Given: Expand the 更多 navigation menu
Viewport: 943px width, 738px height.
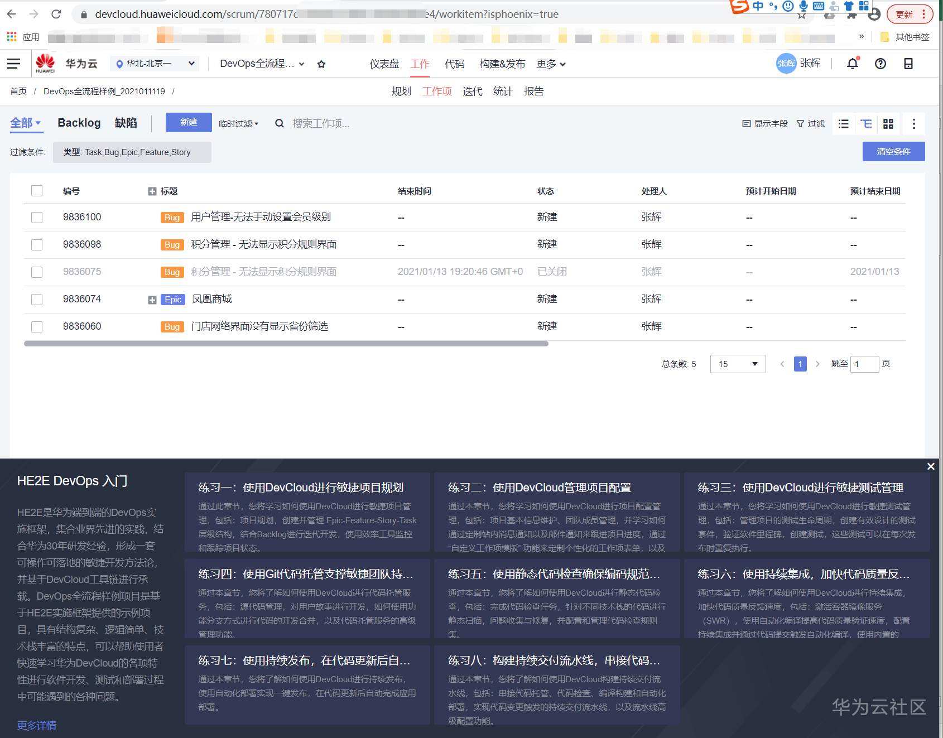Looking at the screenshot, I should (551, 64).
